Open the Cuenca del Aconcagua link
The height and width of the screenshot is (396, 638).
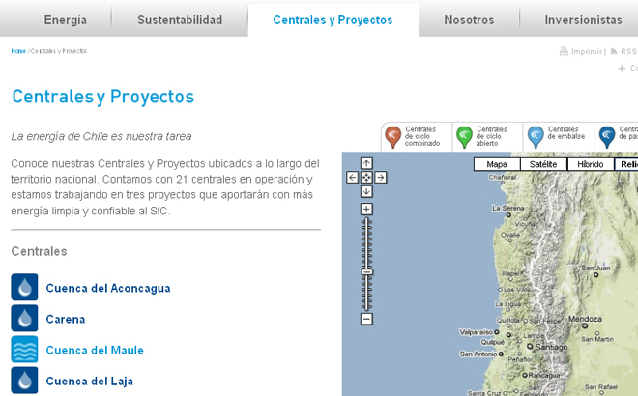pos(108,288)
